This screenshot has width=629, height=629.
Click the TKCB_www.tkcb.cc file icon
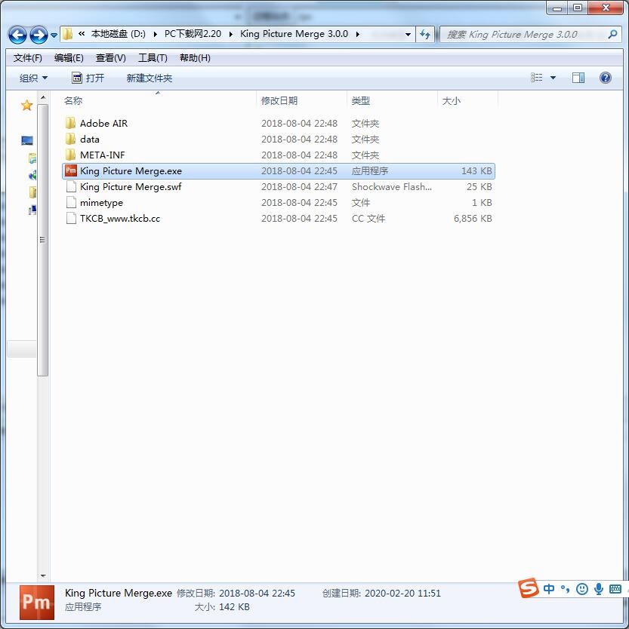tap(71, 218)
